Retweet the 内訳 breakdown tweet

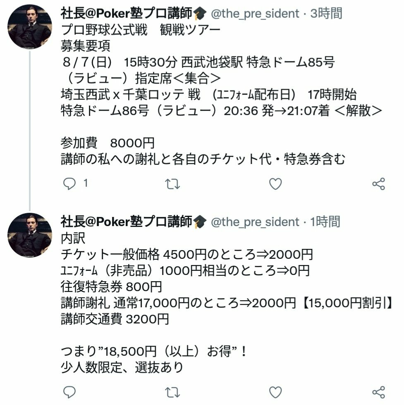[172, 392]
